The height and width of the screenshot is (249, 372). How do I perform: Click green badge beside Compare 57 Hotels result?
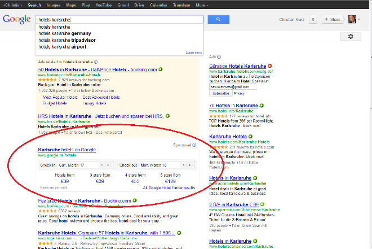179,233
